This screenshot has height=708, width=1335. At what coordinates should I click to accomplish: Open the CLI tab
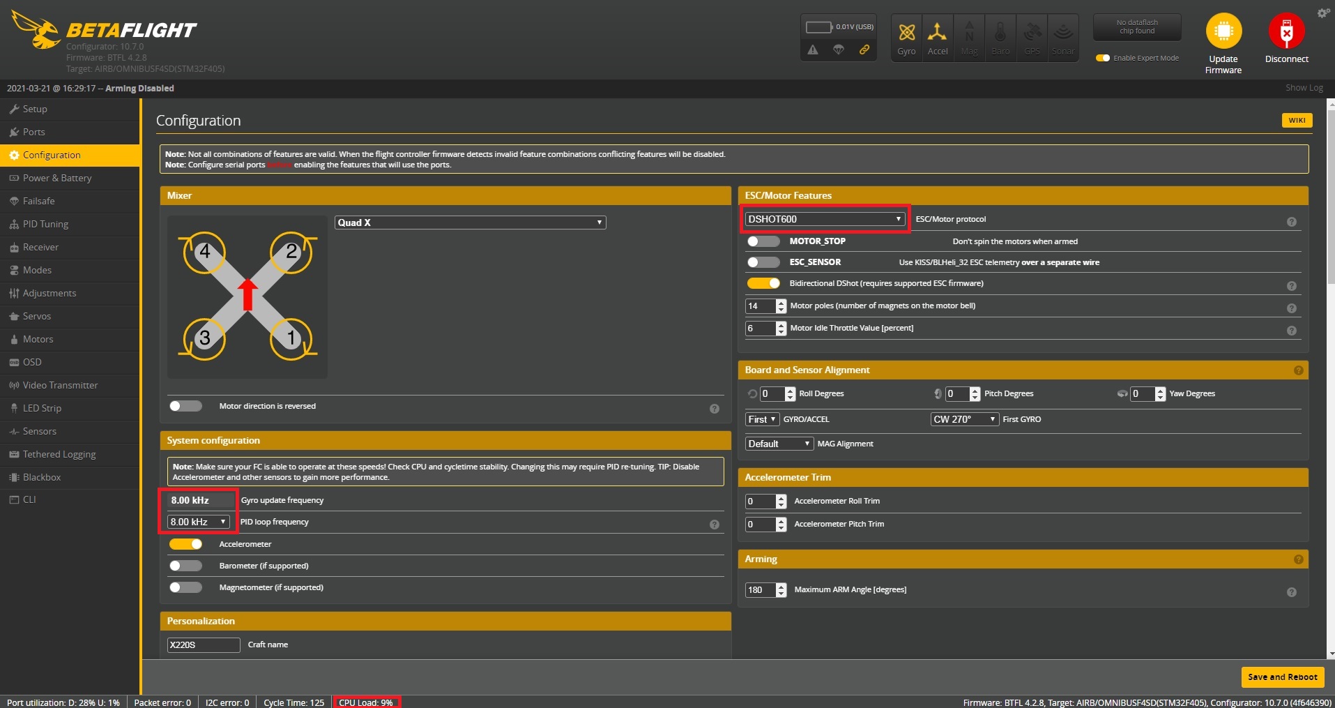pos(70,499)
